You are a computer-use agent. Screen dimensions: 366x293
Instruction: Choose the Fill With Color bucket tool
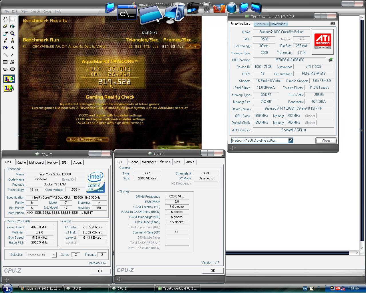(x=13, y=26)
